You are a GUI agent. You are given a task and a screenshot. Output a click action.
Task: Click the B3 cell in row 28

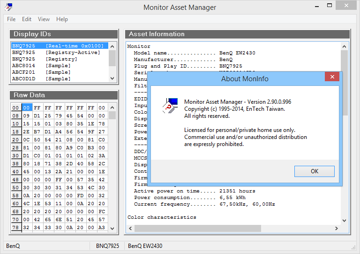coord(91,147)
